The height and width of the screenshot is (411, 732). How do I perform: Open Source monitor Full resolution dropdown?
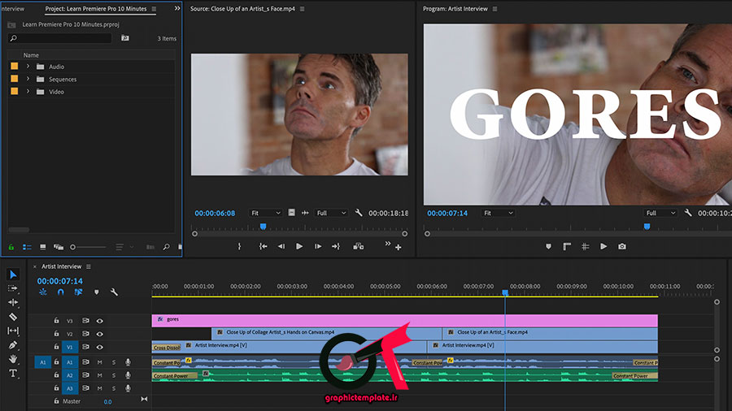(x=331, y=213)
